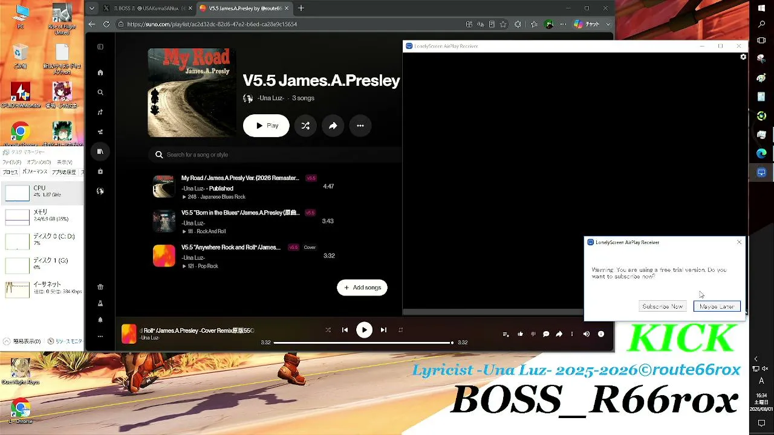
Task: Open the Pop Rock style tag
Action: pos(207,266)
